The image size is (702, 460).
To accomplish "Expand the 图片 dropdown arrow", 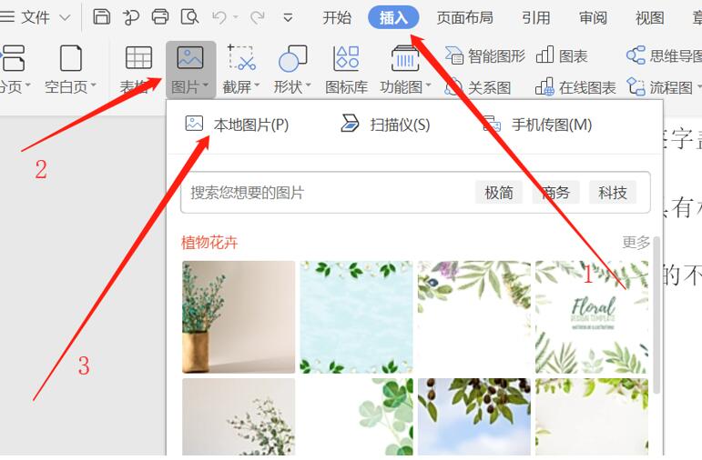I will (206, 85).
